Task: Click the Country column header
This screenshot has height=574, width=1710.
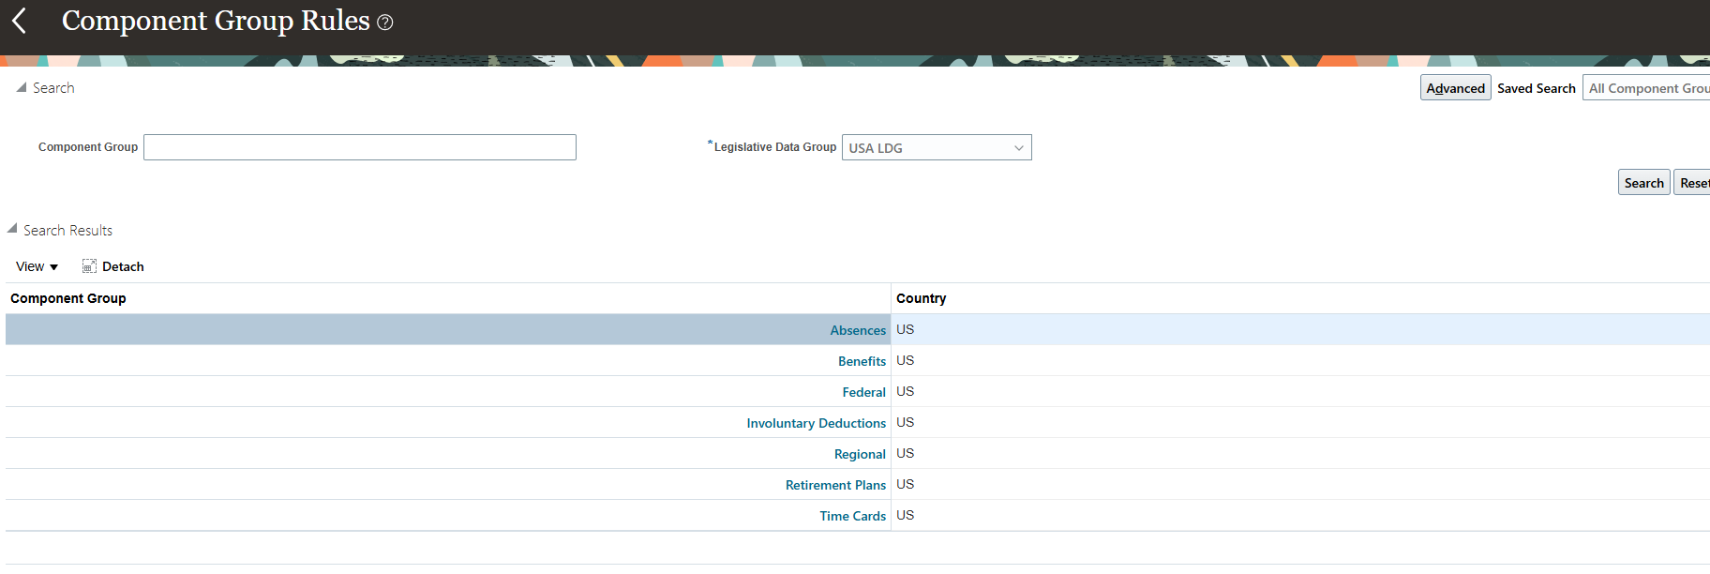Action: coord(1300,298)
